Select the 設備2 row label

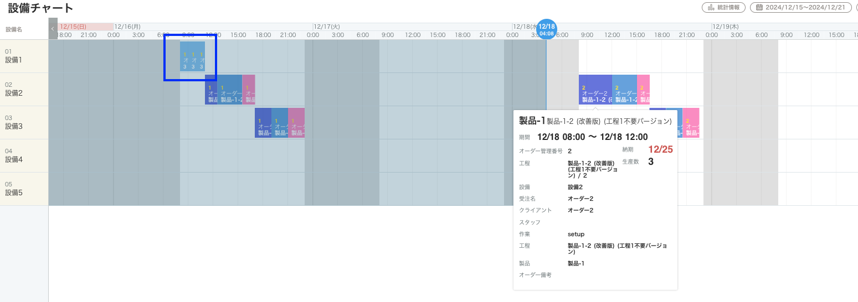[x=24, y=89]
